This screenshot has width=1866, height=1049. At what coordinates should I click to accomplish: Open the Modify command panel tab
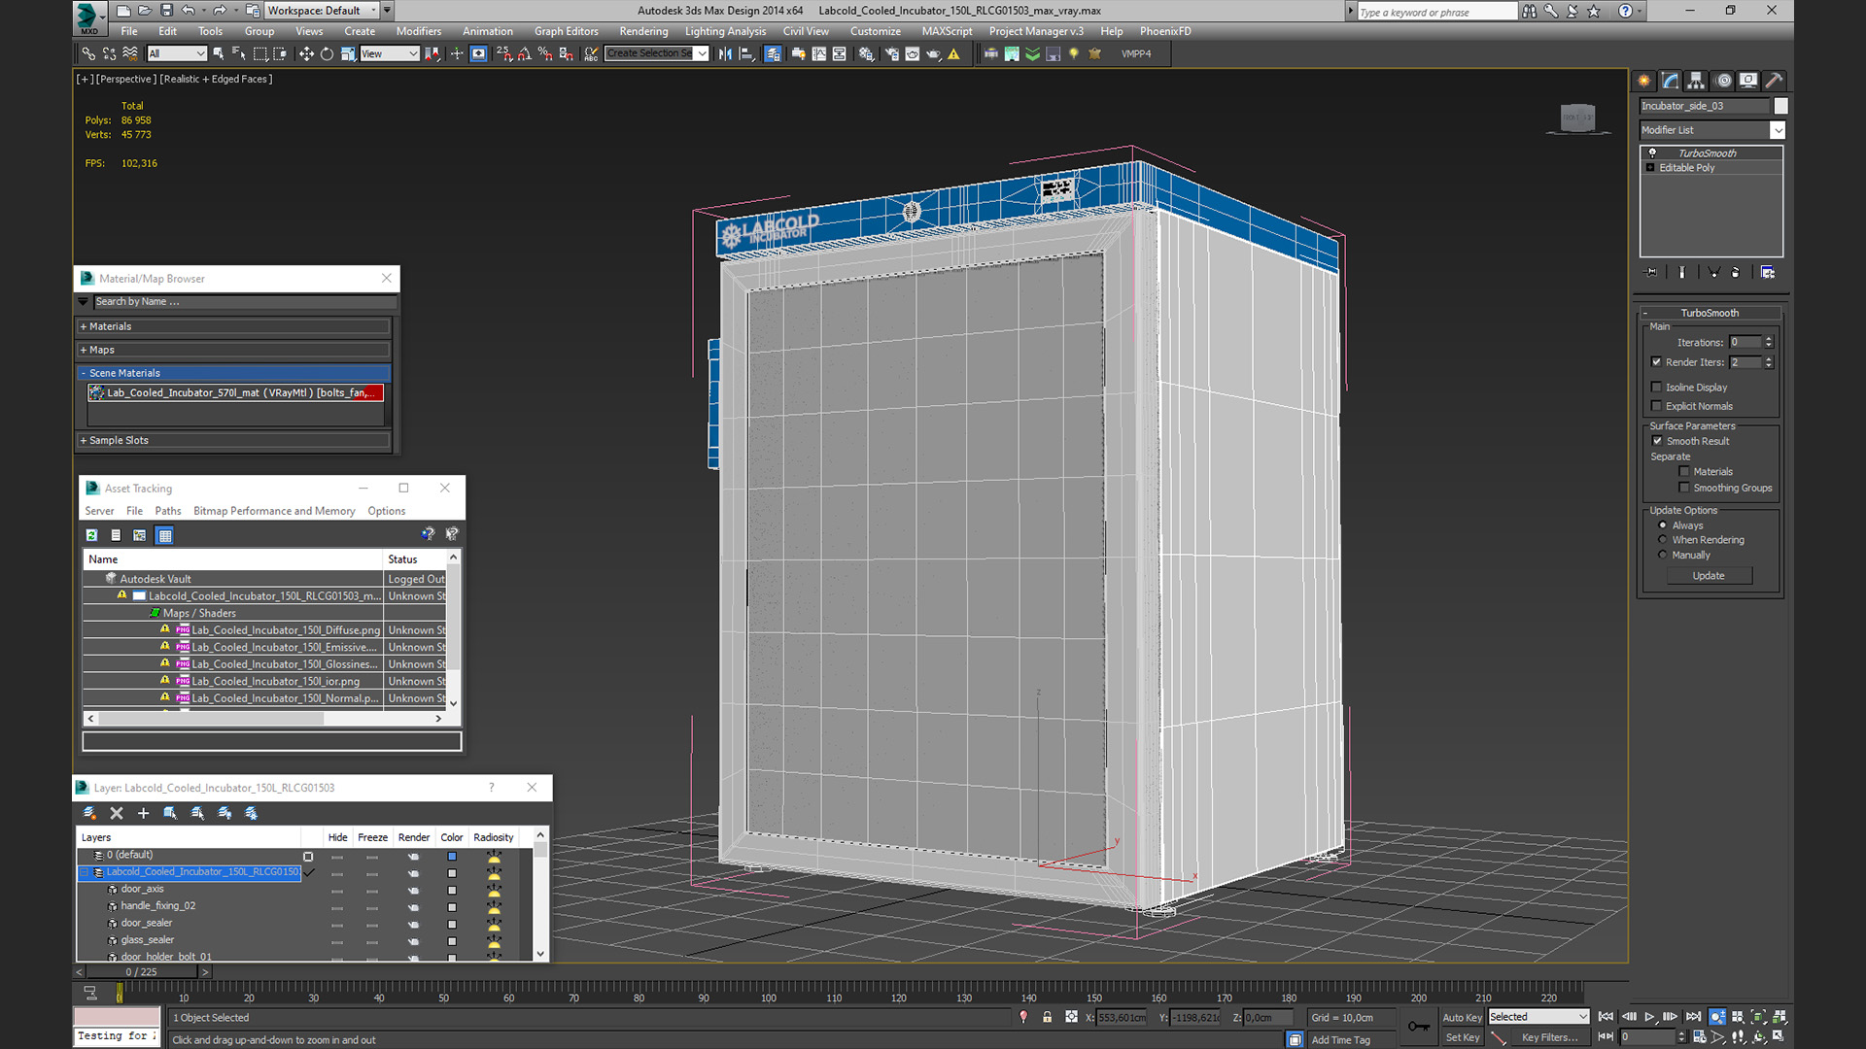coord(1671,81)
